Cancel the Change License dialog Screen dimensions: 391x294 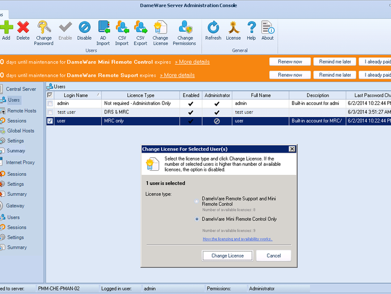point(274,256)
